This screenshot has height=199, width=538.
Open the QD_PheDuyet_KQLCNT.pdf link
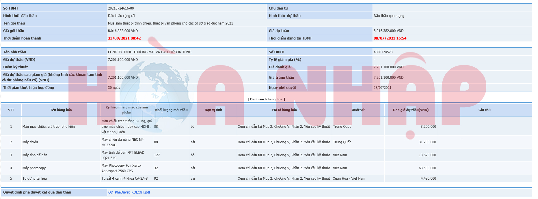(x=129, y=192)
